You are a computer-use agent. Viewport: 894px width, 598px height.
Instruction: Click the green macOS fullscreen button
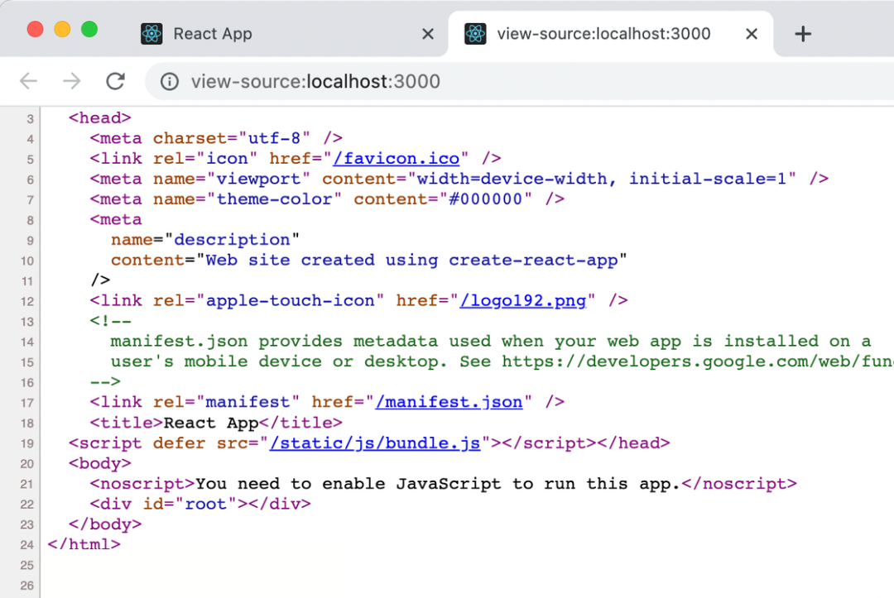pos(89,30)
